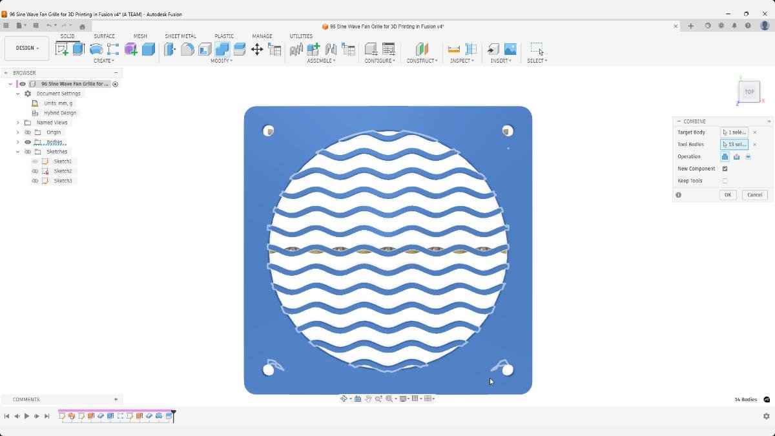Switch to the MANAGE tab
The width and height of the screenshot is (775, 436).
[x=262, y=36]
